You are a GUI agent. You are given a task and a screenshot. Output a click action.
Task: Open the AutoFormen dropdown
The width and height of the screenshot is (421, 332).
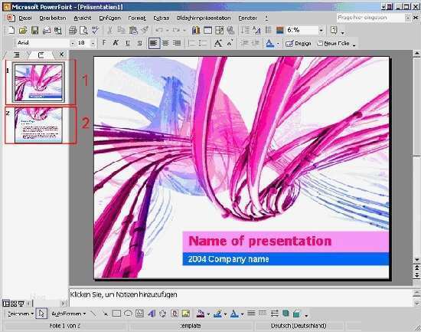pyautogui.click(x=68, y=314)
